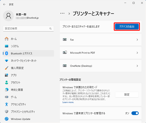The image size is (146, 123).
Task: Click the Fax printer icon
Action: coord(65,40)
